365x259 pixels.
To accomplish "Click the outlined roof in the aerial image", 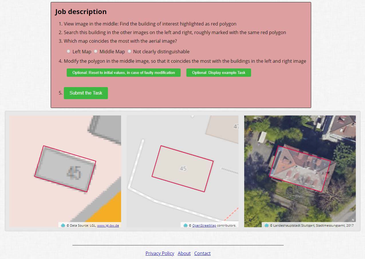I will tap(300, 169).
